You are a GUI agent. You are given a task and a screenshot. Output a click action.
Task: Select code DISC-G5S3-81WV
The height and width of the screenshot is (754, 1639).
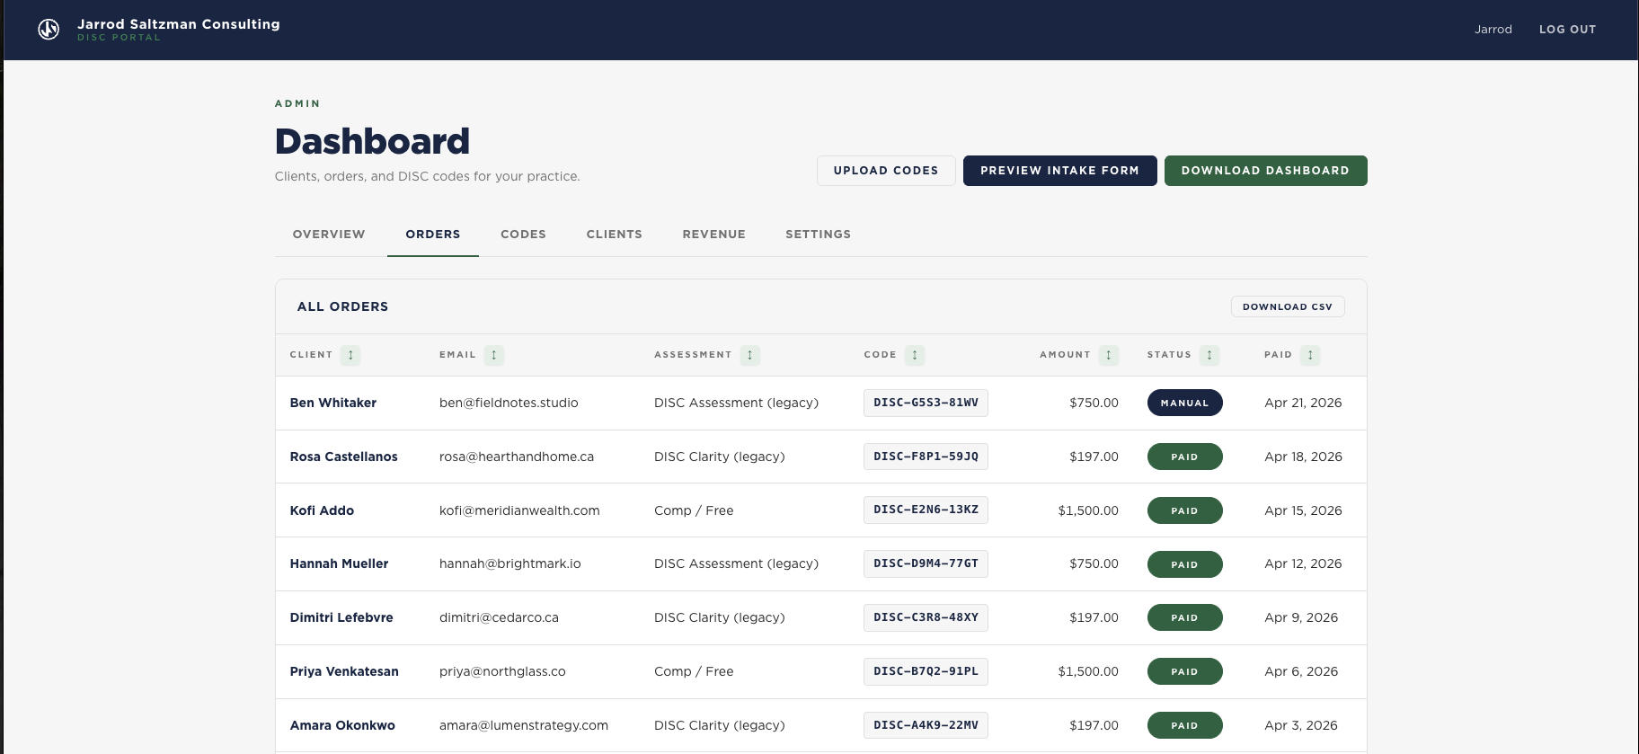click(x=926, y=403)
